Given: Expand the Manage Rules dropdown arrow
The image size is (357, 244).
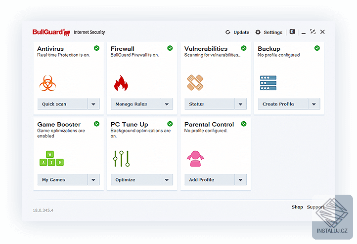Looking at the screenshot, I should [167, 104].
